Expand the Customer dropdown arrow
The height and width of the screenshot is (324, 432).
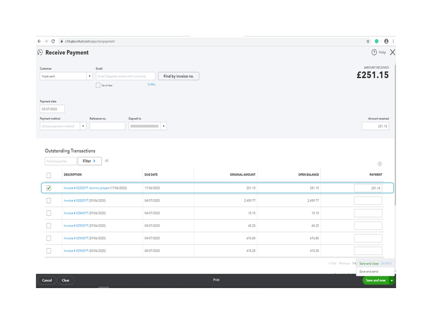coord(90,76)
